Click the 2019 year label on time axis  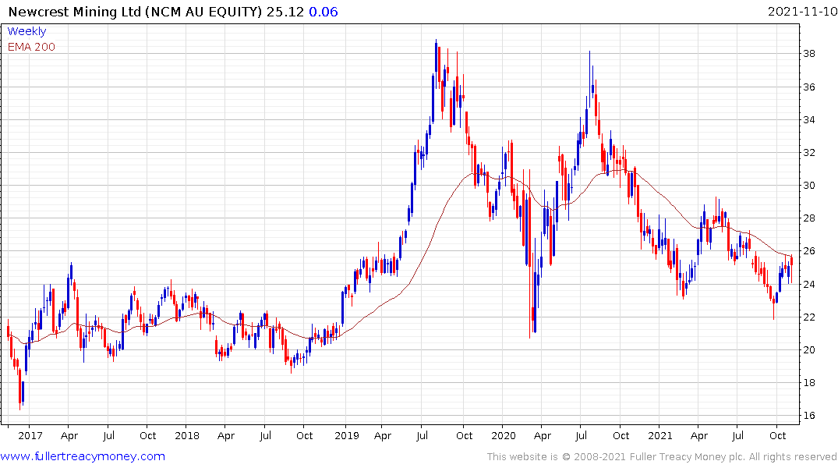(347, 435)
